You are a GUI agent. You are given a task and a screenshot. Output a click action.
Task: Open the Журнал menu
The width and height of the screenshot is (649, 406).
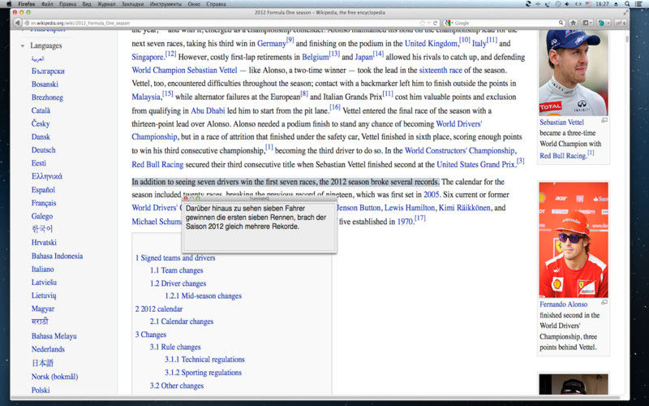pos(106,4)
